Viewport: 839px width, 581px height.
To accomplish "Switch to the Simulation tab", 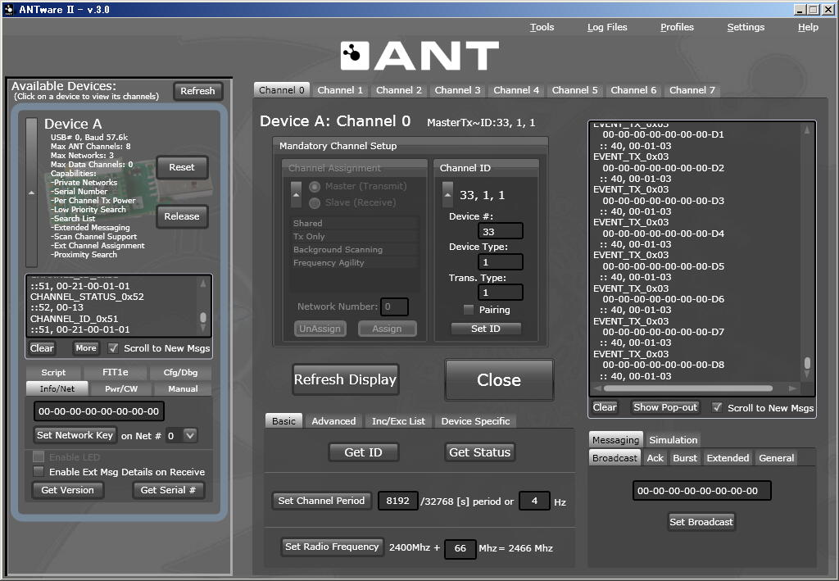I will point(673,440).
